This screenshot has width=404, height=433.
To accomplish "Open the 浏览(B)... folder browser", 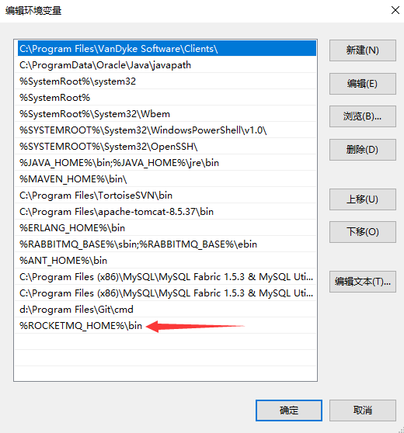I will pos(363,116).
